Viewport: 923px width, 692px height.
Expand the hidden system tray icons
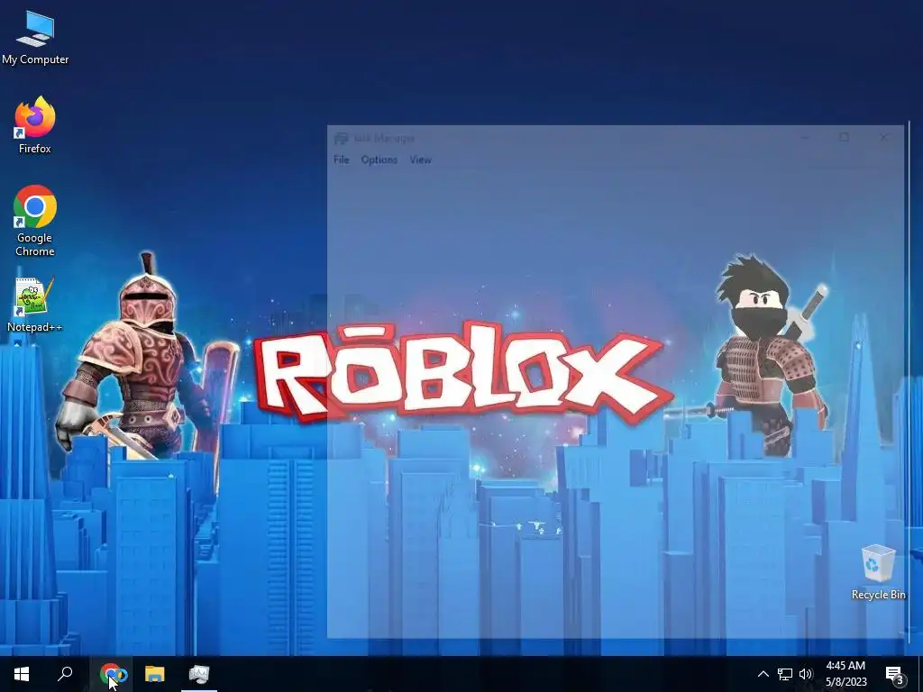point(763,674)
